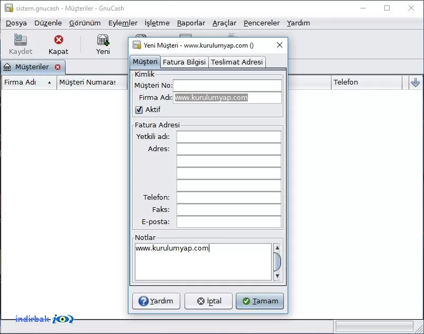Screen dimensions: 424x334
Task: Click the red Kapat toolbar icon
Action: (x=58, y=40)
